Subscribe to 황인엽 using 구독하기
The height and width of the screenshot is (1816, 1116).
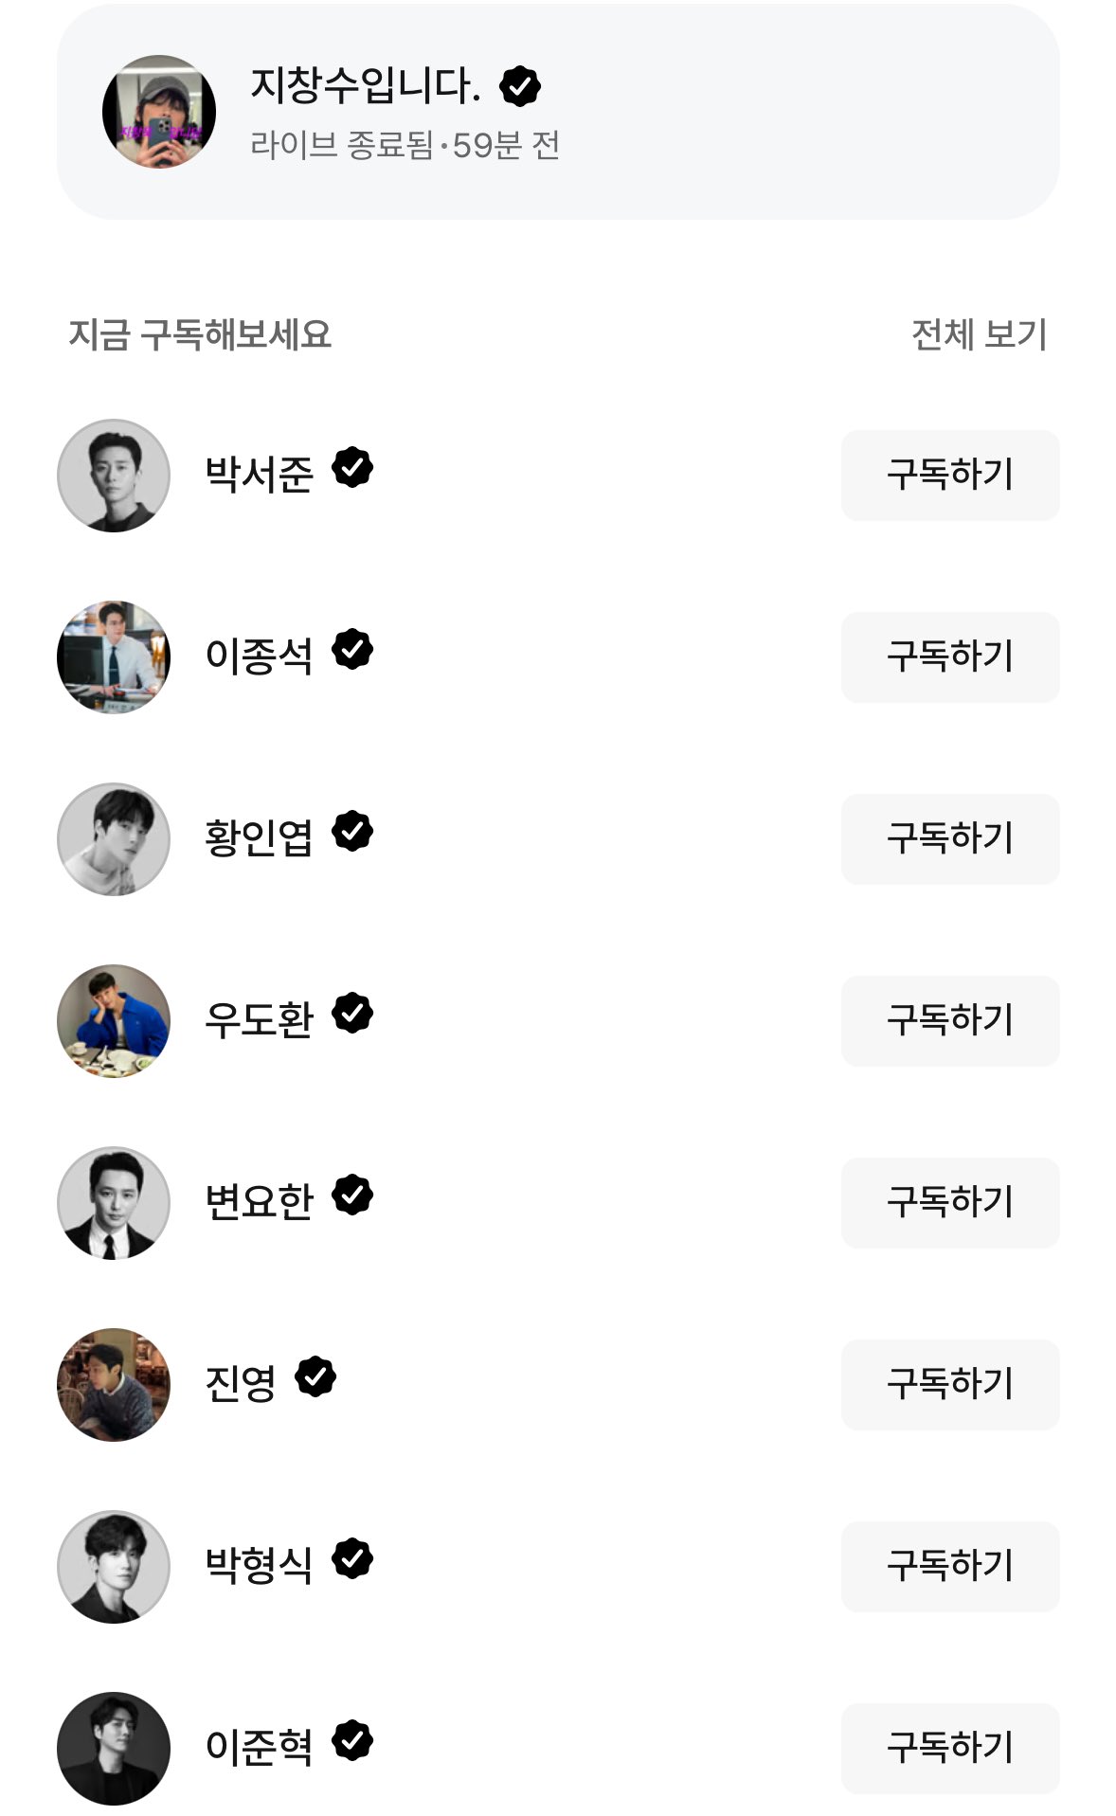point(949,839)
